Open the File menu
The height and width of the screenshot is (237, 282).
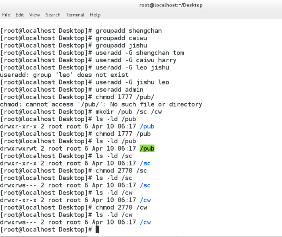(6, 15)
